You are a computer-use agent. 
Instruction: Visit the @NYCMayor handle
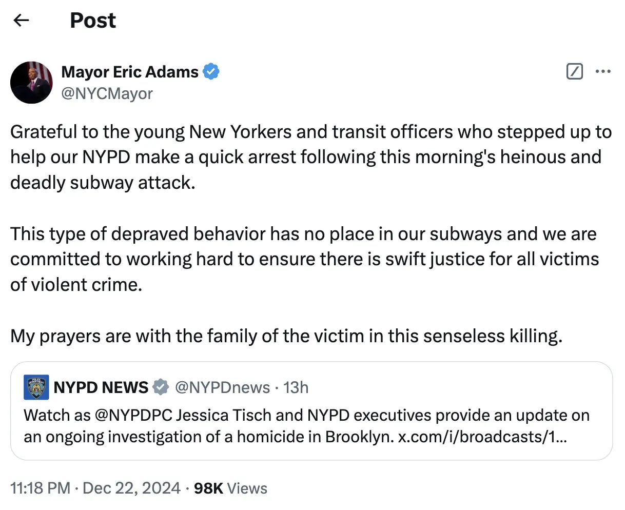coord(107,93)
